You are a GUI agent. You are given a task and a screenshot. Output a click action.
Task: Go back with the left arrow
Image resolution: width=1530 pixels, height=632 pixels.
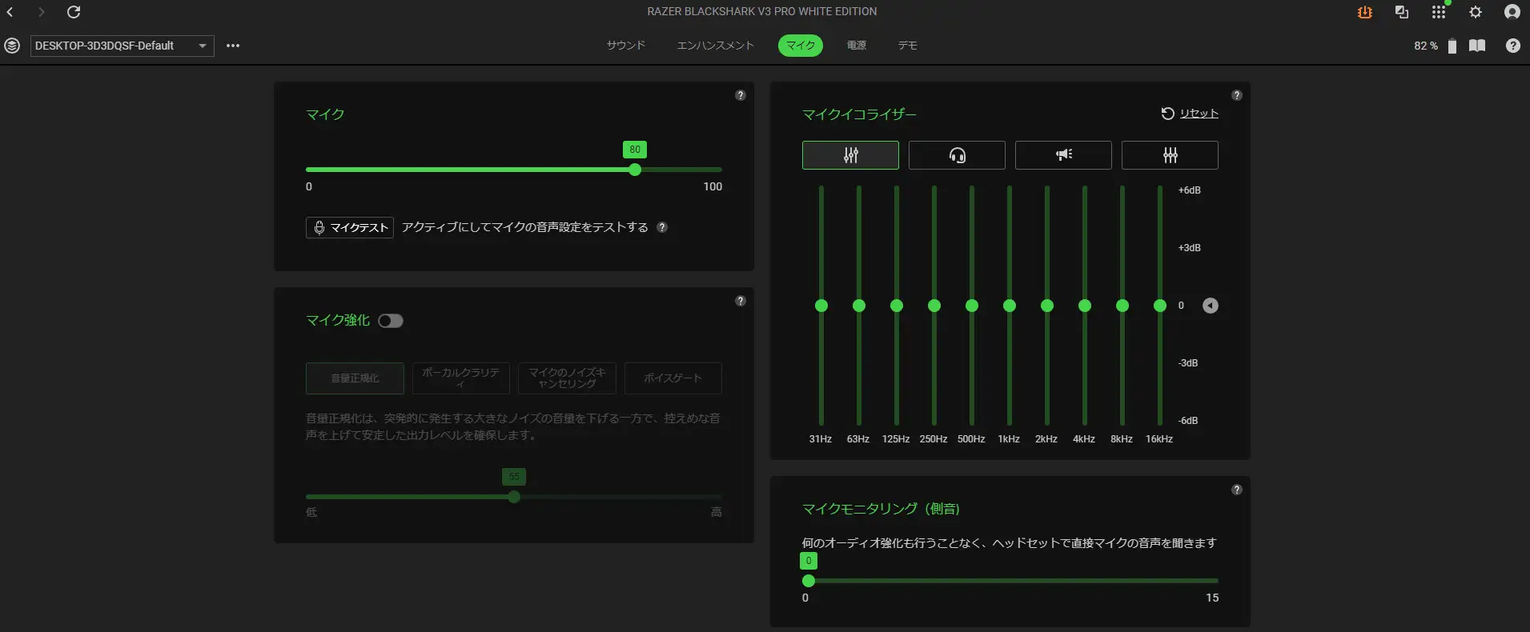[10, 12]
